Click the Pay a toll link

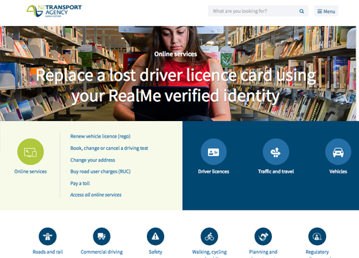80,184
